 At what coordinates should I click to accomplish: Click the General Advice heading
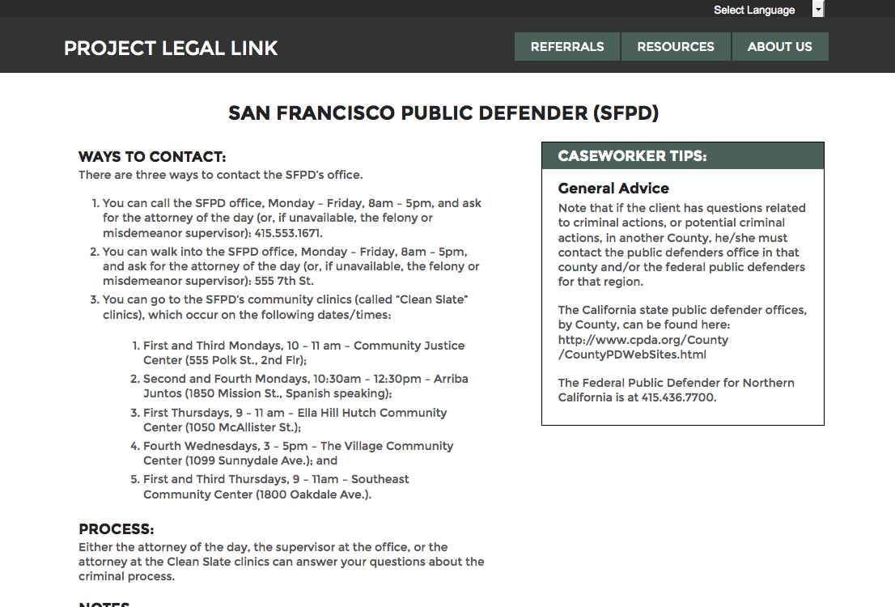click(x=613, y=189)
